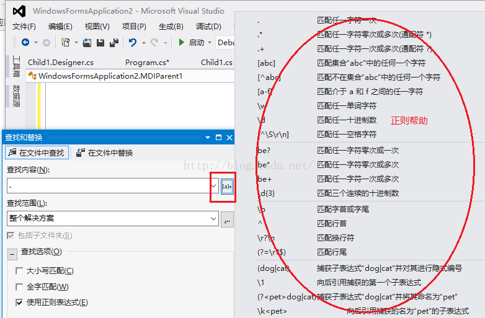The image size is (485, 318).
Task: Open the regex expression builder (a)+ button
Action: (x=227, y=187)
